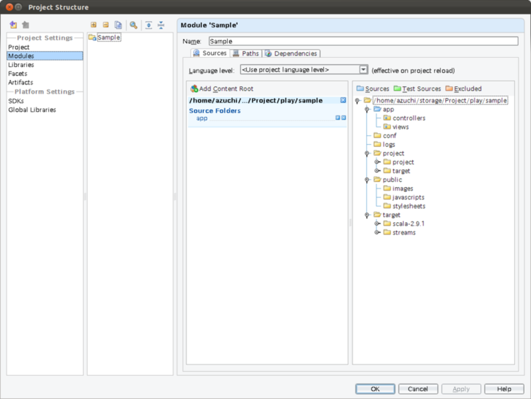Mark selection as Excluded

464,89
